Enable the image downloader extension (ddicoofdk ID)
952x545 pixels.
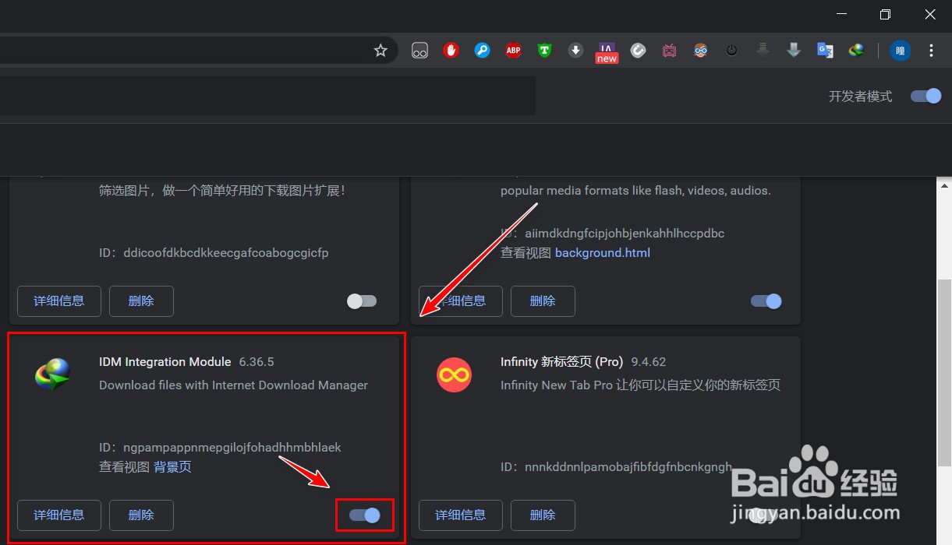[x=362, y=301]
